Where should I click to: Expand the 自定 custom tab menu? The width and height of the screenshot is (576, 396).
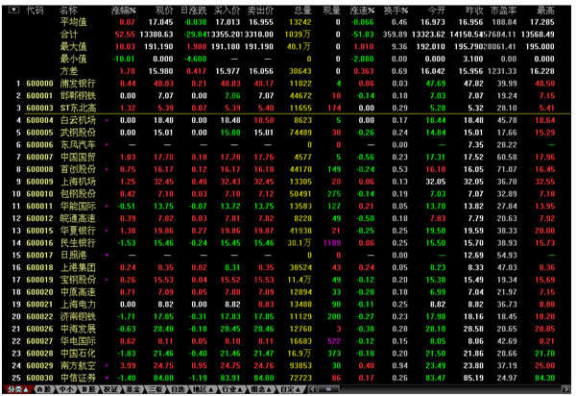click(x=290, y=389)
